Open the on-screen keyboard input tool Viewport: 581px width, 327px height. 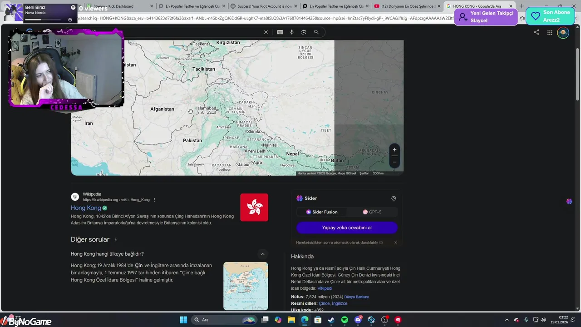pyautogui.click(x=280, y=32)
